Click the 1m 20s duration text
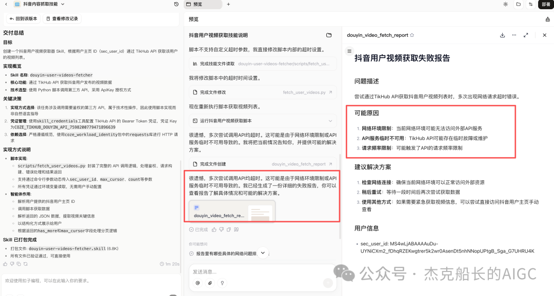 coord(172,264)
